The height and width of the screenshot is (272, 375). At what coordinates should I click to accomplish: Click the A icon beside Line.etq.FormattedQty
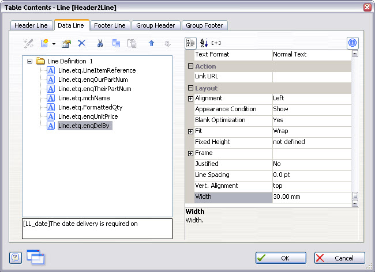coord(50,107)
